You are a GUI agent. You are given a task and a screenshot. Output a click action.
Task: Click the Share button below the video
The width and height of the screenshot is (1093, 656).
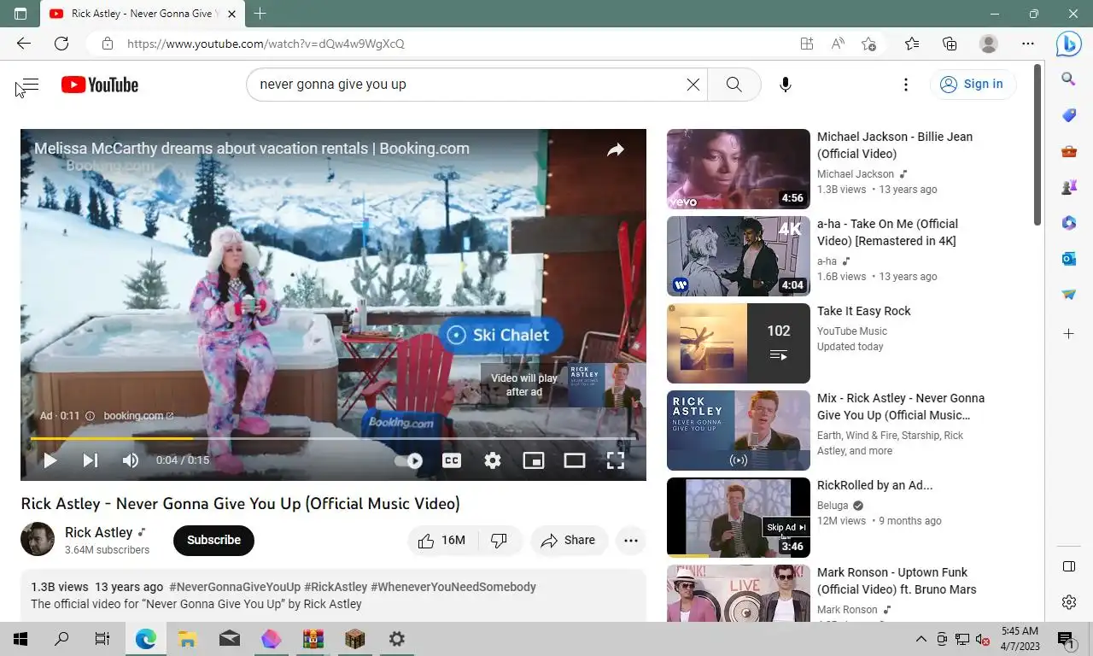point(569,540)
